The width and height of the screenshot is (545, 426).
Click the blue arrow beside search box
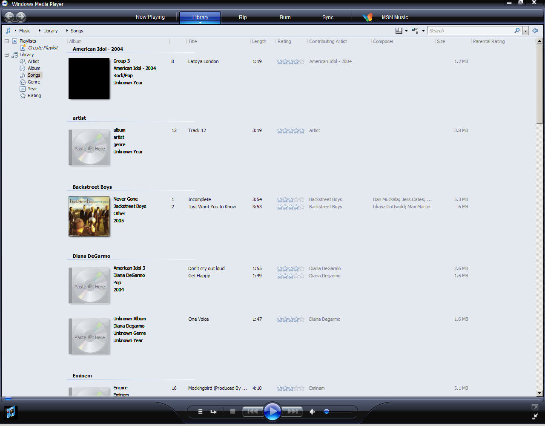(535, 31)
